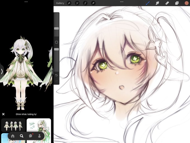
Task: Activate the Selection tool
Action: click(x=85, y=3)
